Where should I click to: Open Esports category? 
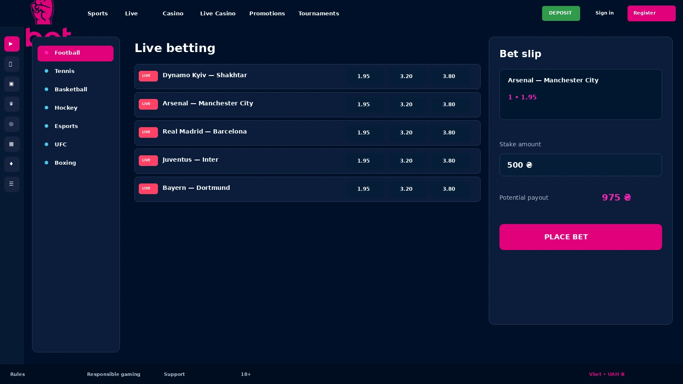click(76, 126)
